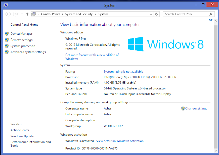This screenshot has width=219, height=155.
Task: Click the Back navigation arrow
Action: pos(8,14)
